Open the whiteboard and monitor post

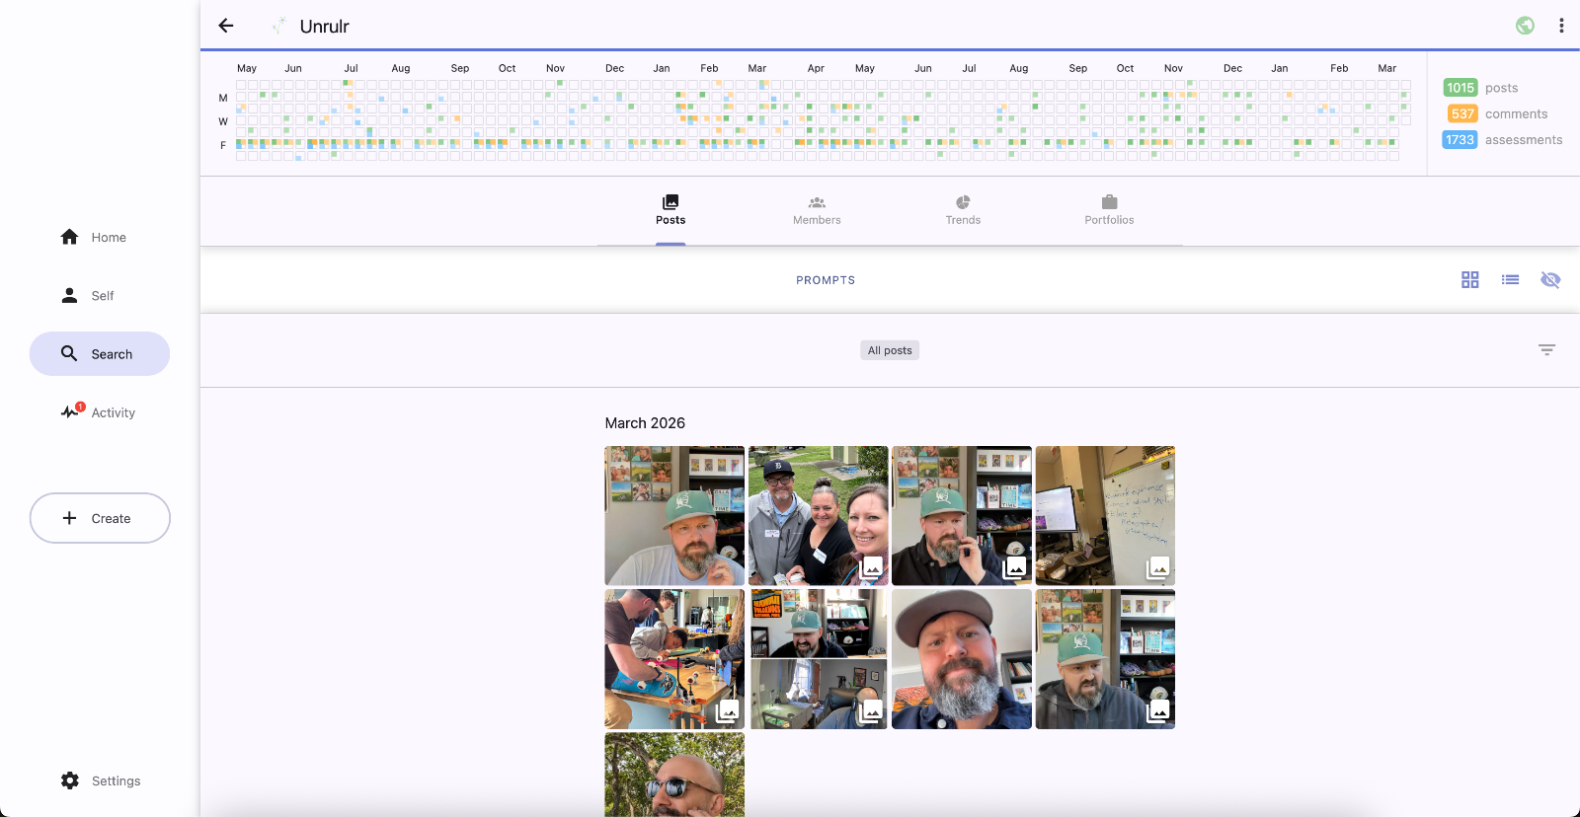[x=1105, y=516]
